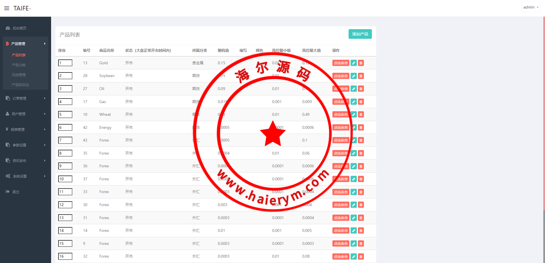Click the edit icon for product number 32
The width and height of the screenshot is (545, 263).
pyautogui.click(x=353, y=256)
